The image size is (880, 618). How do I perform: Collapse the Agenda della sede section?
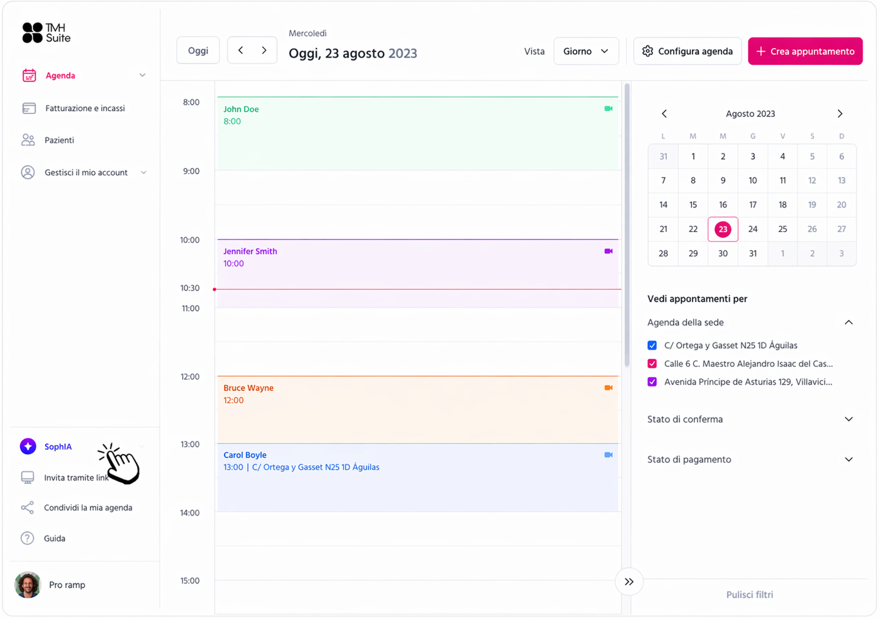coord(849,322)
